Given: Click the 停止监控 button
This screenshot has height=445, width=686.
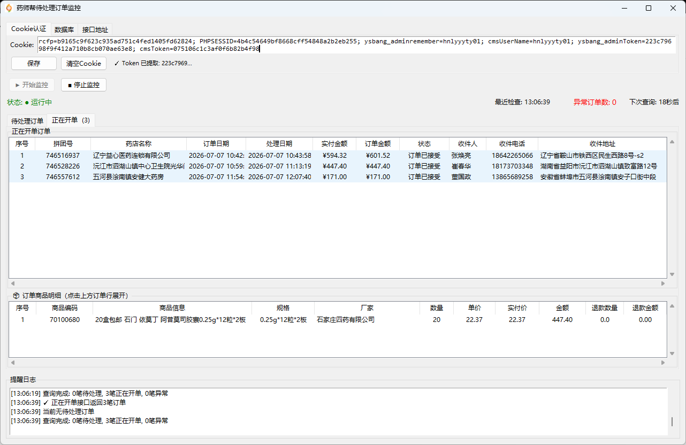Looking at the screenshot, I should click(83, 85).
